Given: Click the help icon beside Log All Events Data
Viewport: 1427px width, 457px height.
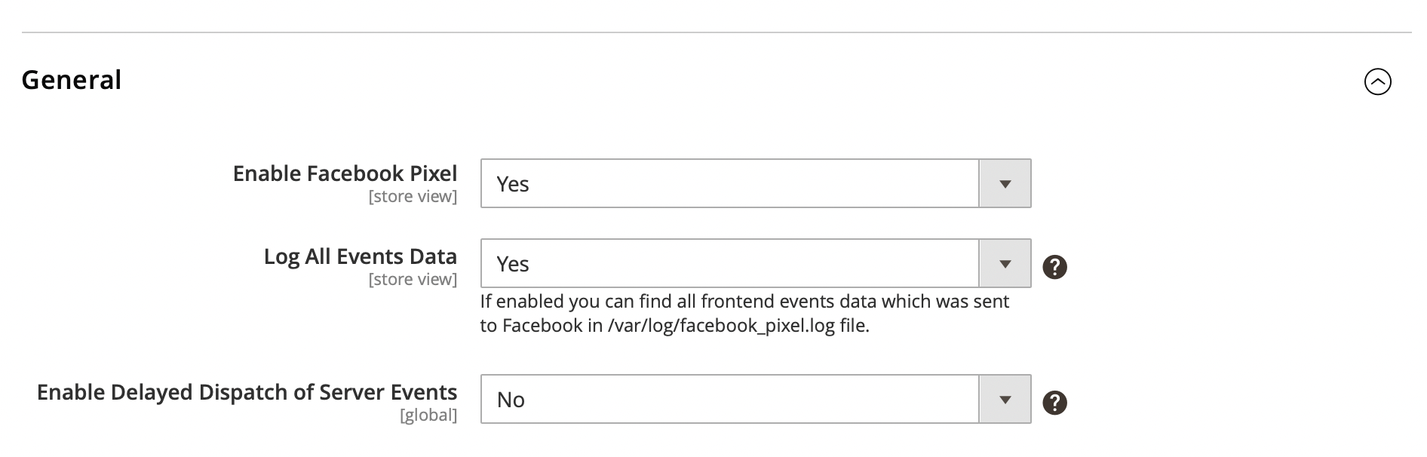Looking at the screenshot, I should tap(1054, 267).
